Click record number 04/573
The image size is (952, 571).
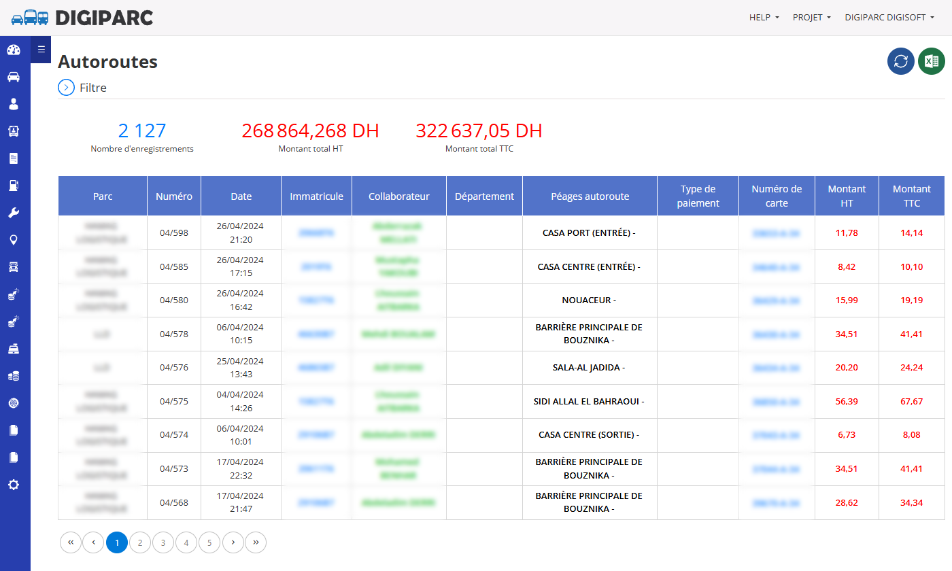pos(174,469)
